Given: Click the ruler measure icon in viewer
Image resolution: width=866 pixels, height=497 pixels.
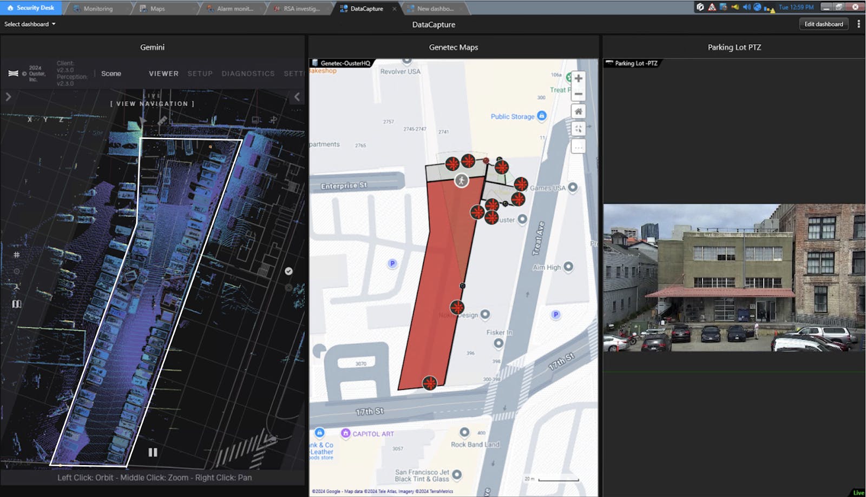Looking at the screenshot, I should pos(162,121).
